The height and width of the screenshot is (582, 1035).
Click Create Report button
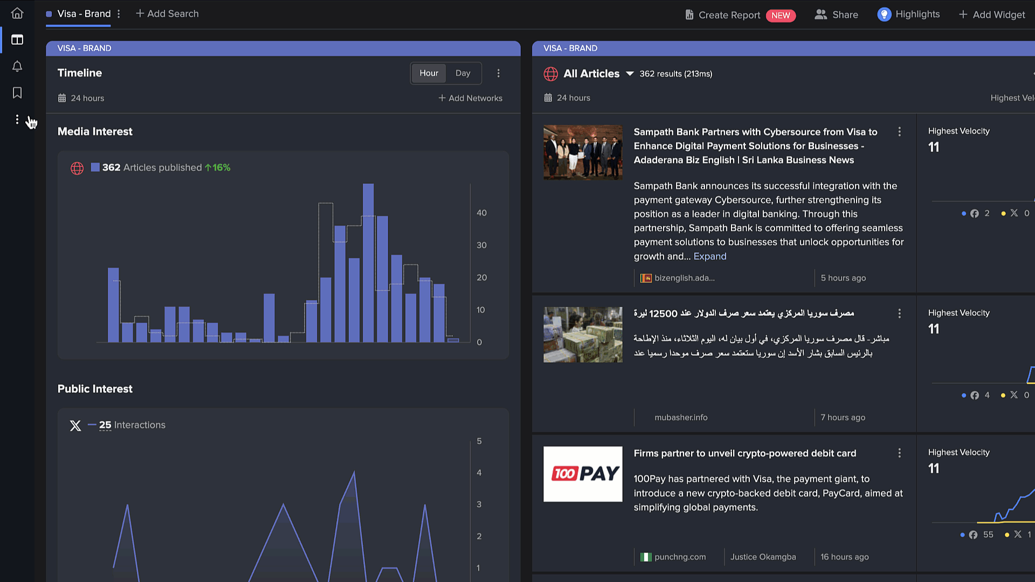(740, 15)
